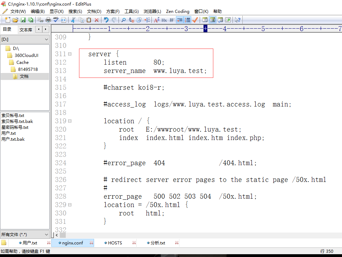
Task: Click the scissors Cut icon
Action: (74, 20)
